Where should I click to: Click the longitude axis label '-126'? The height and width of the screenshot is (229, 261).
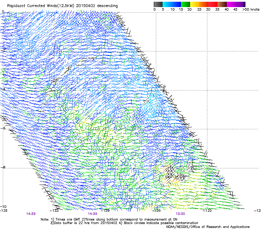pos(156,211)
